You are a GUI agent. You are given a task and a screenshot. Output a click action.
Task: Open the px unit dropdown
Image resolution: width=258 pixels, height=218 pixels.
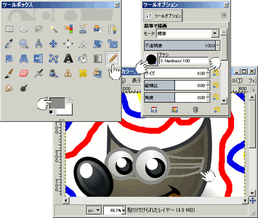click(94, 210)
